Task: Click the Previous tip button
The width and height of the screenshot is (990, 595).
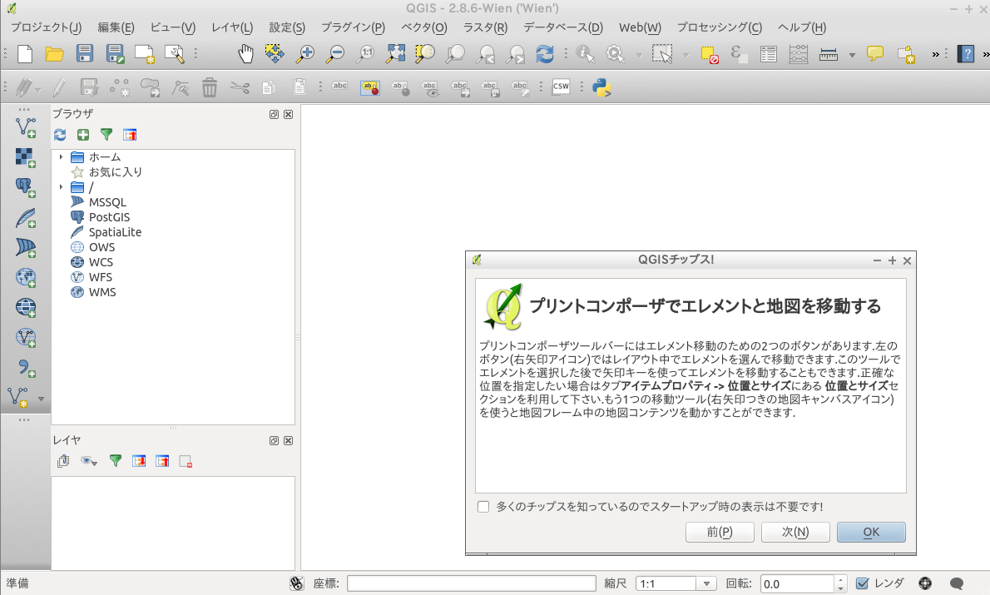Action: (x=720, y=532)
